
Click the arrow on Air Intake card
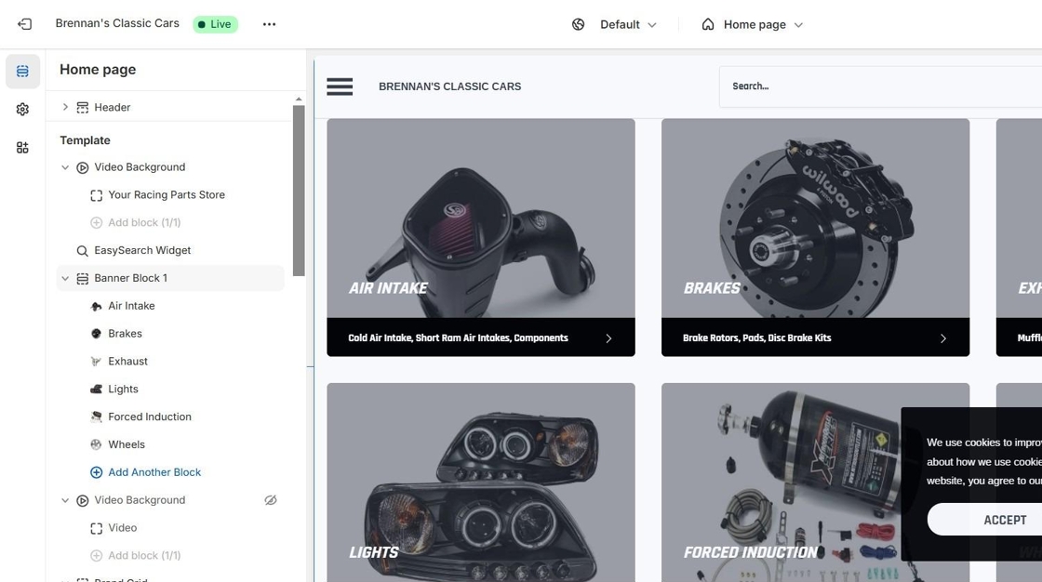(x=608, y=338)
